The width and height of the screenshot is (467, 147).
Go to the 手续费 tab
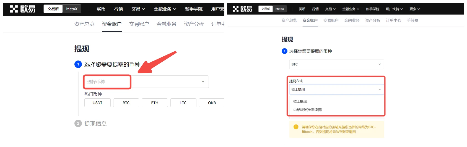(x=412, y=20)
